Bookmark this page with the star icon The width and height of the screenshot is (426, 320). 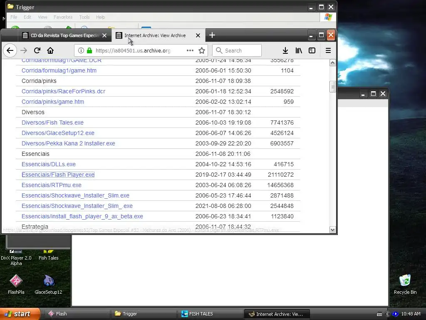(202, 50)
